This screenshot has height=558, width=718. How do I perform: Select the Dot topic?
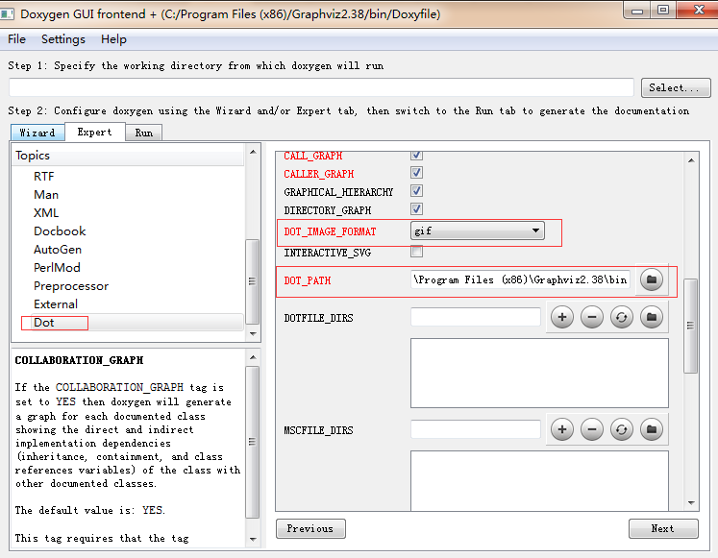pyautogui.click(x=44, y=323)
